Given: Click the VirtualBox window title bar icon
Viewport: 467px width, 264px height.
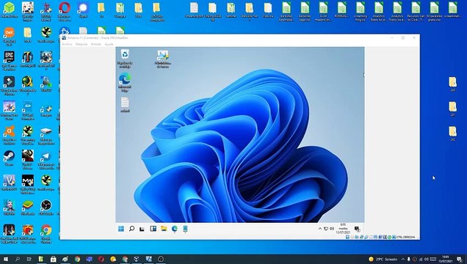Looking at the screenshot, I should coord(64,37).
